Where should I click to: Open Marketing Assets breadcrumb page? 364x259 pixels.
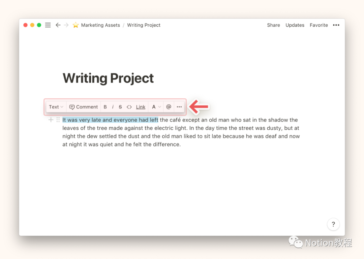[100, 25]
